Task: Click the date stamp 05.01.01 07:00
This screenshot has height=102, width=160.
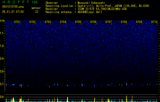Action: click(x=13, y=12)
